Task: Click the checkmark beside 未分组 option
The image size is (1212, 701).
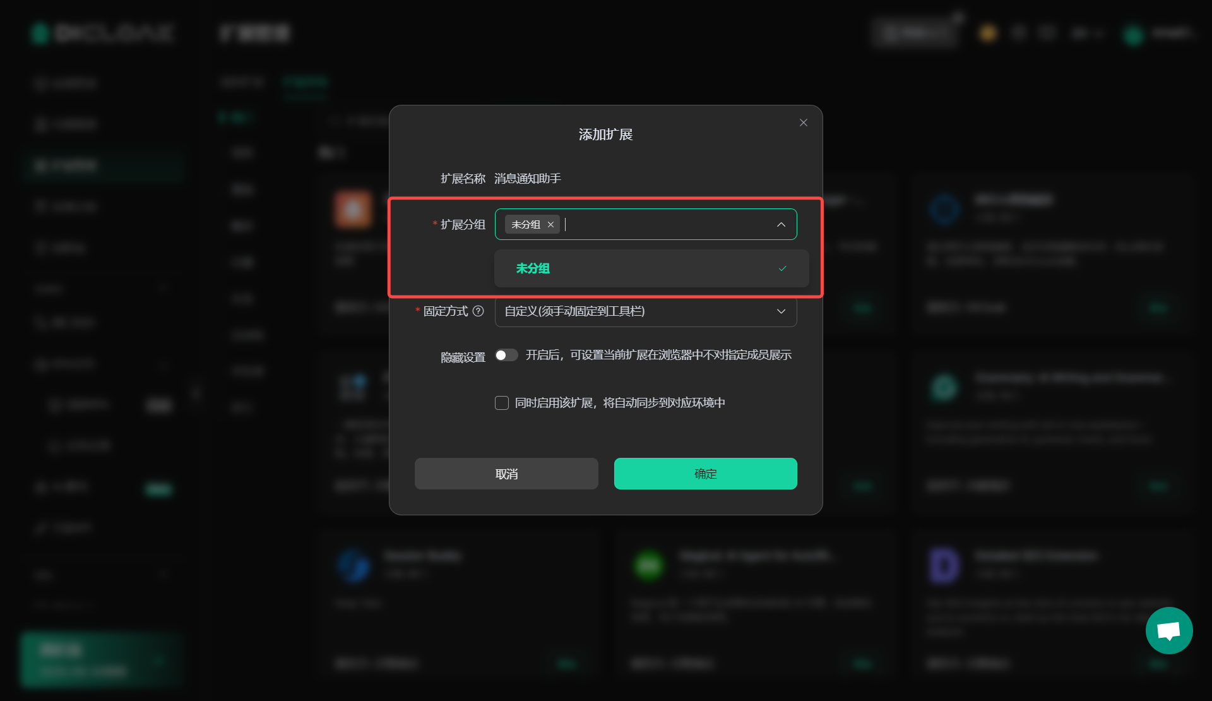Action: tap(782, 268)
